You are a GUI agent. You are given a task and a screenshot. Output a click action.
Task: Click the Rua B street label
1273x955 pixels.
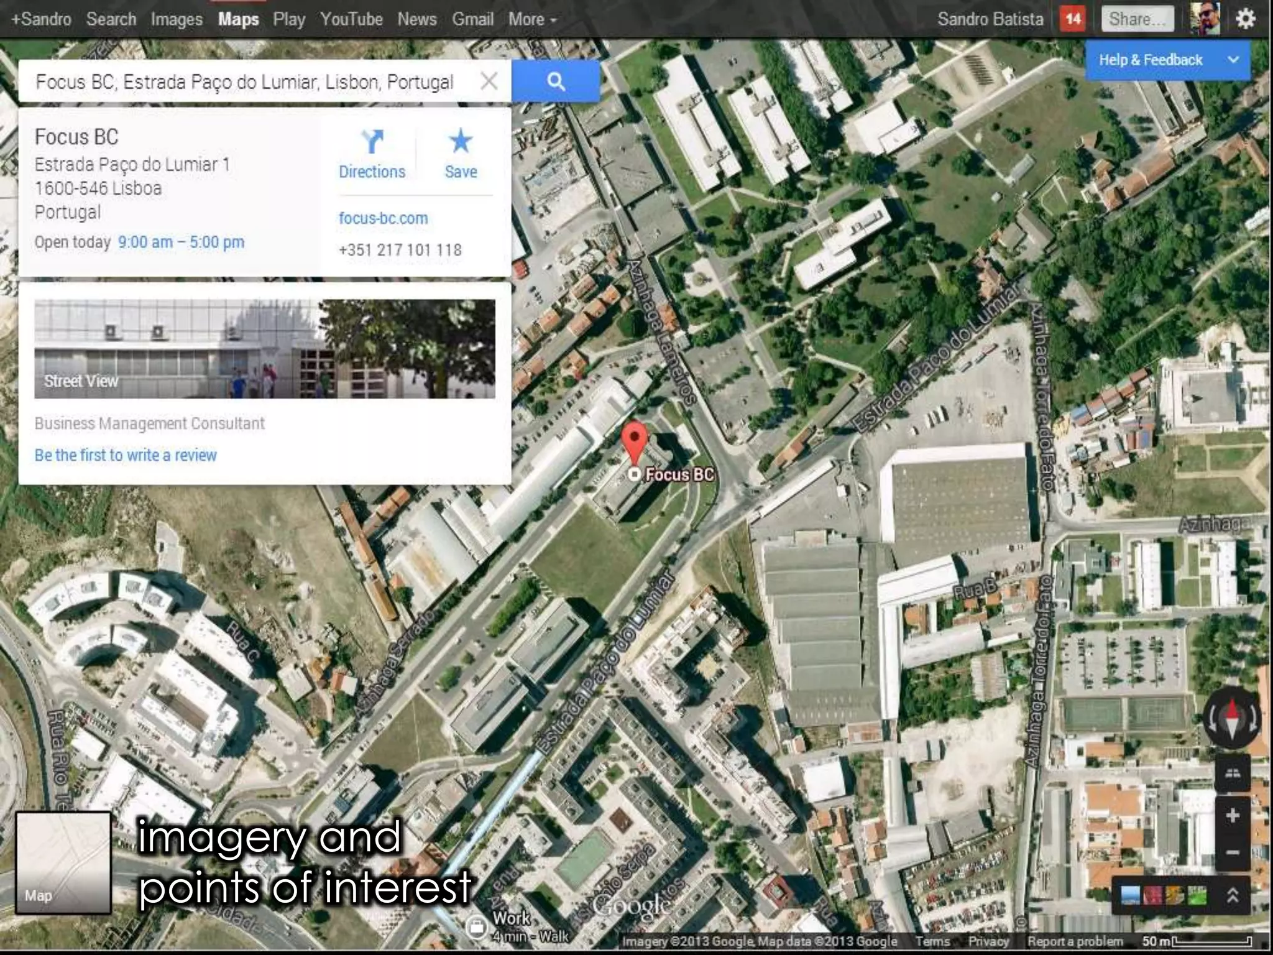point(975,590)
